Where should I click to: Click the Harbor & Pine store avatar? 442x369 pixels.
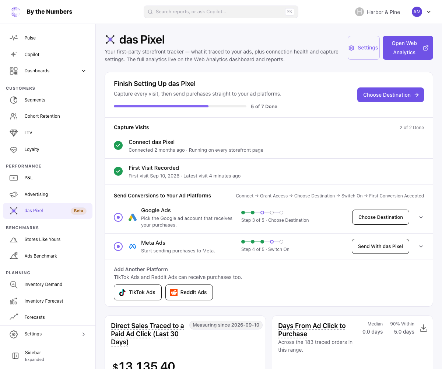359,12
